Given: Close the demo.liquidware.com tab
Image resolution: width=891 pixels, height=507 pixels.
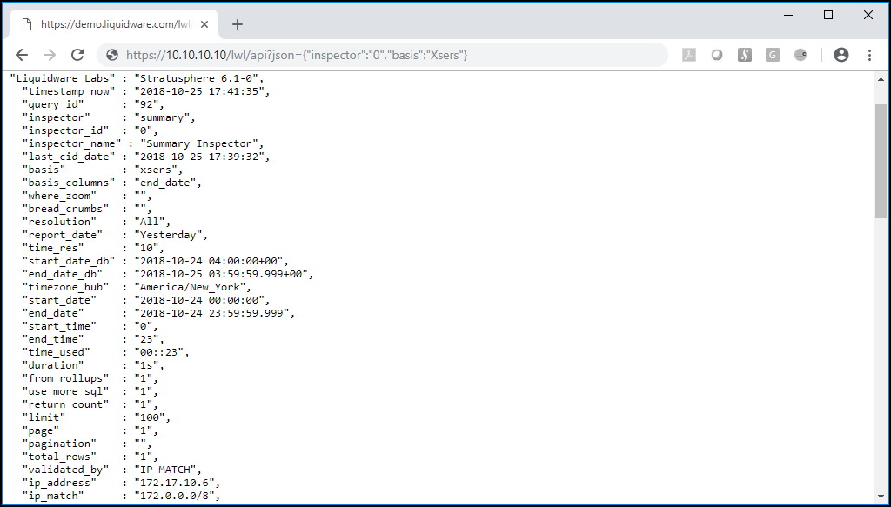Looking at the screenshot, I should [x=204, y=24].
